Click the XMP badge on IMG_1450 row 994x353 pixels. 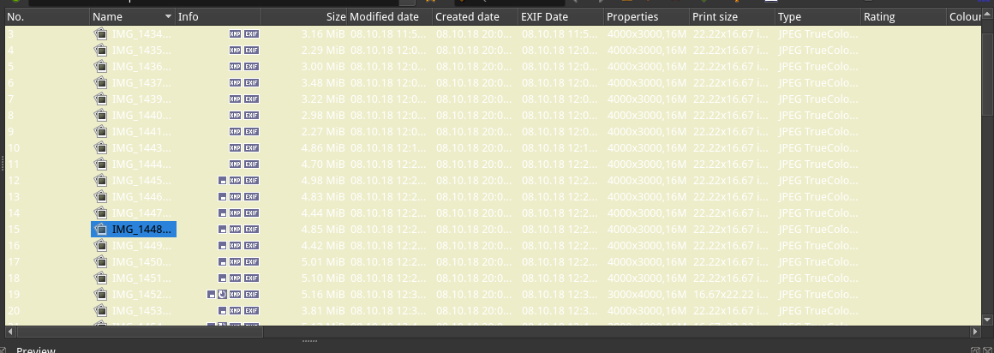235,261
